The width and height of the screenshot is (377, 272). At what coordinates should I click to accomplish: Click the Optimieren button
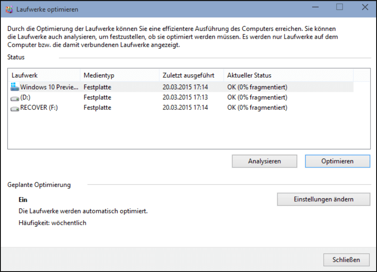[337, 161]
